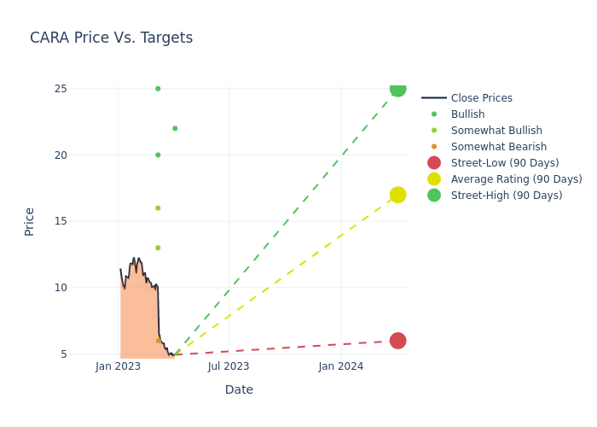Click the Bullish dot at price 20
The height and width of the screenshot is (427, 597).
(x=158, y=155)
